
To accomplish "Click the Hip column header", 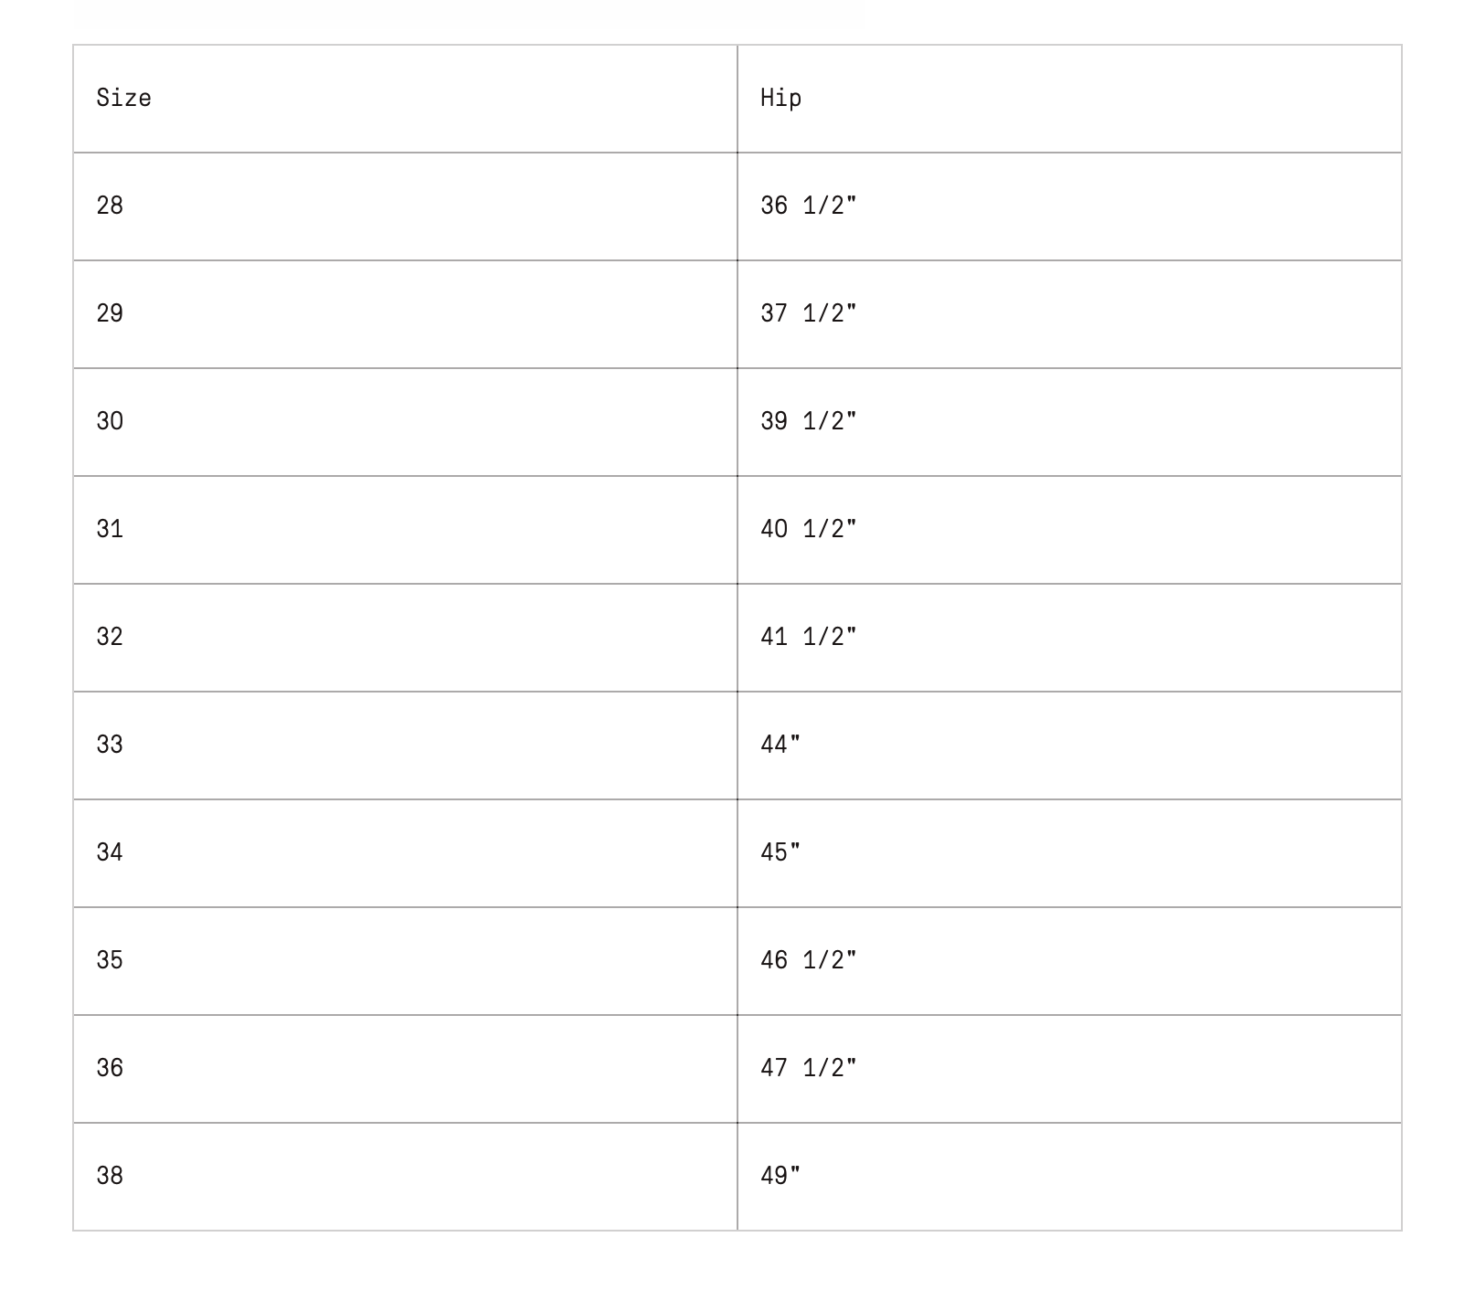I will coord(780,98).
